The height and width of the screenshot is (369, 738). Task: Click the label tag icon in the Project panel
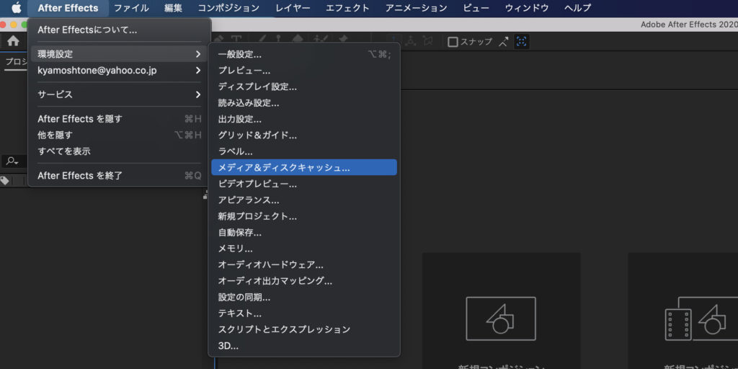(5, 181)
